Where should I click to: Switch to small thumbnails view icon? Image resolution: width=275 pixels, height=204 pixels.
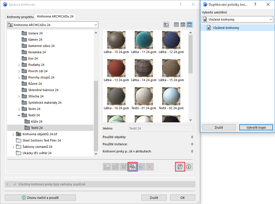[x=183, y=25]
